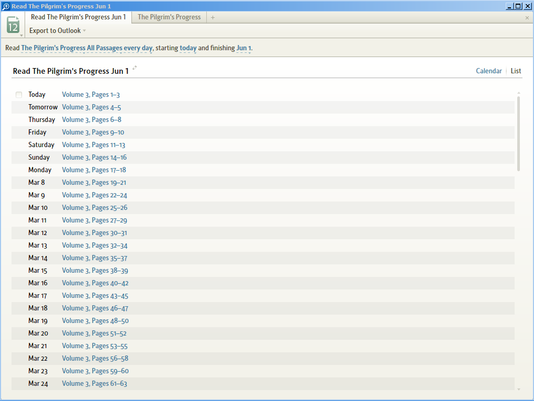
Task: Open Volume 3, Pages 59–60 reading
Action: pos(95,371)
